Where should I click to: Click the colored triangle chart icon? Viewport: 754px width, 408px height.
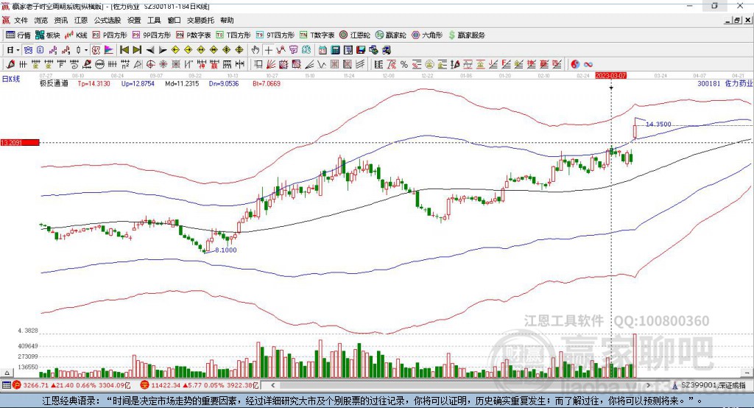[x=109, y=50]
